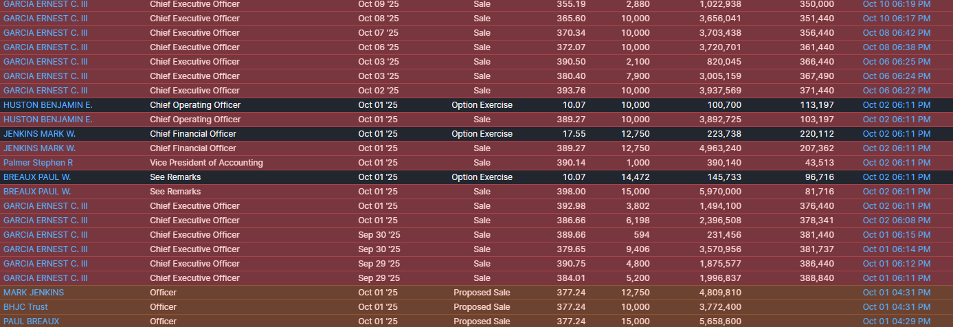This screenshot has width=953, height=327.
Task: Click MARK JENKINS proposed sale name
Action: pos(34,293)
